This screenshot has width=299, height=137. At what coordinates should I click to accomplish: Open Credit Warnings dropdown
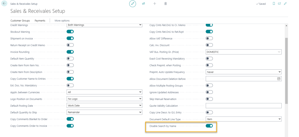(x=104, y=25)
